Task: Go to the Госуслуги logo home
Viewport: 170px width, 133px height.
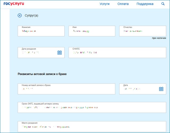Action: pos(14,4)
